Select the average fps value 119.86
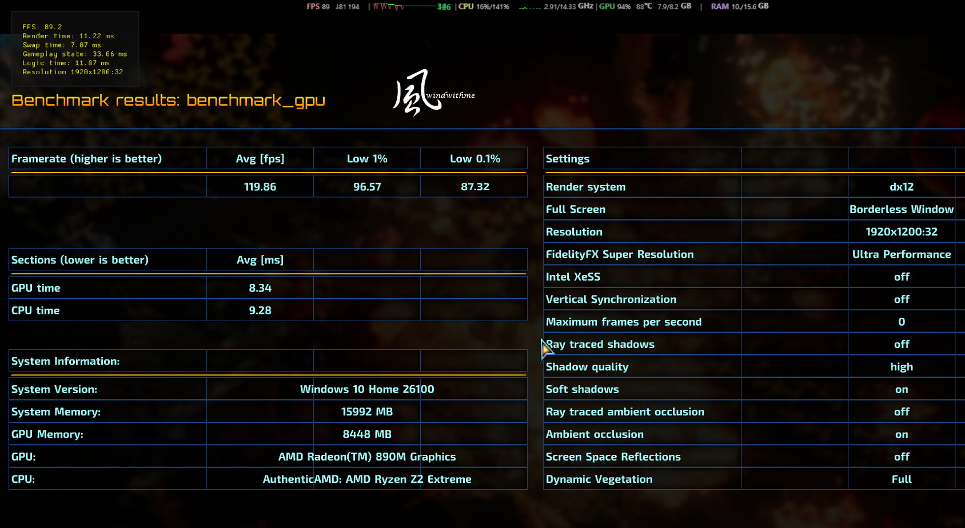The width and height of the screenshot is (965, 528). point(260,187)
